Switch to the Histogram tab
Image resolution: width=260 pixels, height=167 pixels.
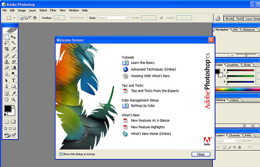click(x=249, y=29)
